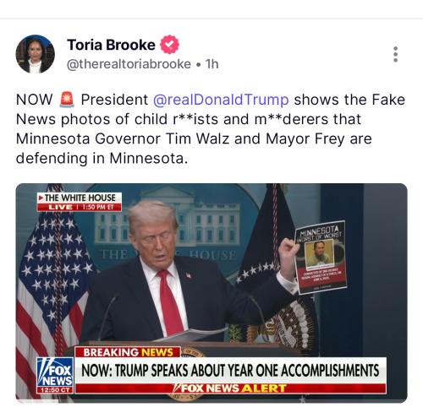
Task: Click the 12:50 CT time label
Action: (x=55, y=390)
